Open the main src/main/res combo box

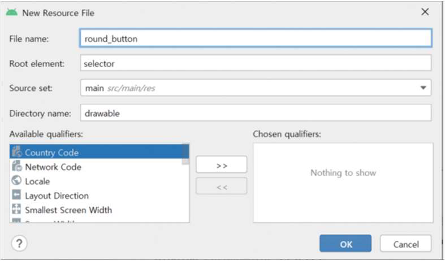coord(256,88)
